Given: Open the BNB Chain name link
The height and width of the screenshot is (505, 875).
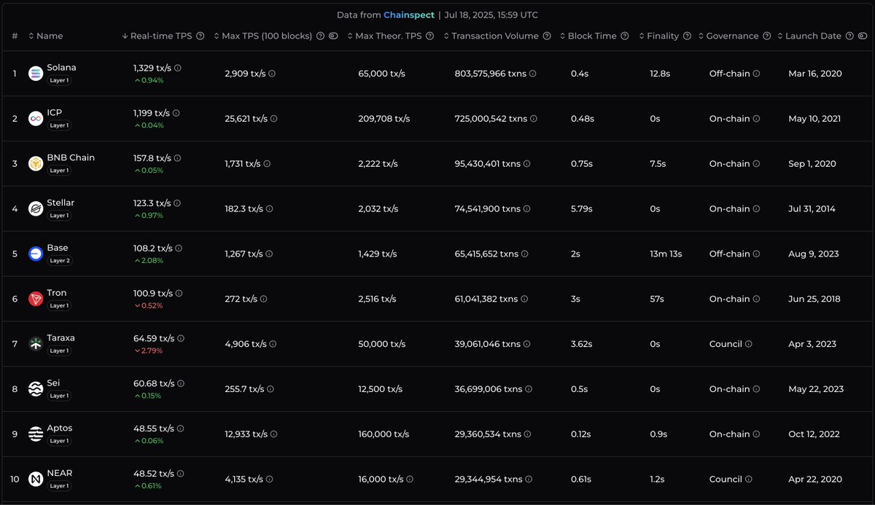Looking at the screenshot, I should (x=71, y=158).
